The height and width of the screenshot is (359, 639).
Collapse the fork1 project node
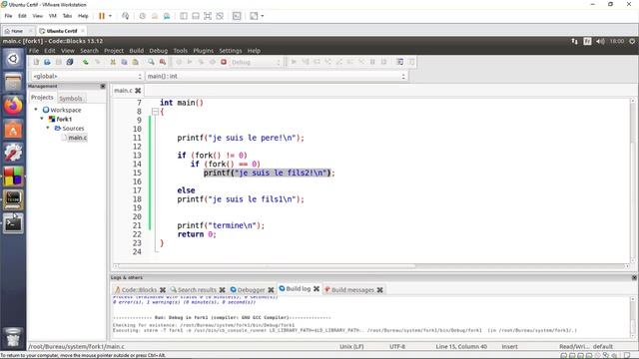click(42, 119)
